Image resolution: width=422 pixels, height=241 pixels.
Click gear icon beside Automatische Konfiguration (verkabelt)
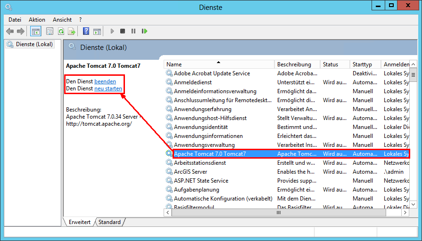pyautogui.click(x=169, y=198)
